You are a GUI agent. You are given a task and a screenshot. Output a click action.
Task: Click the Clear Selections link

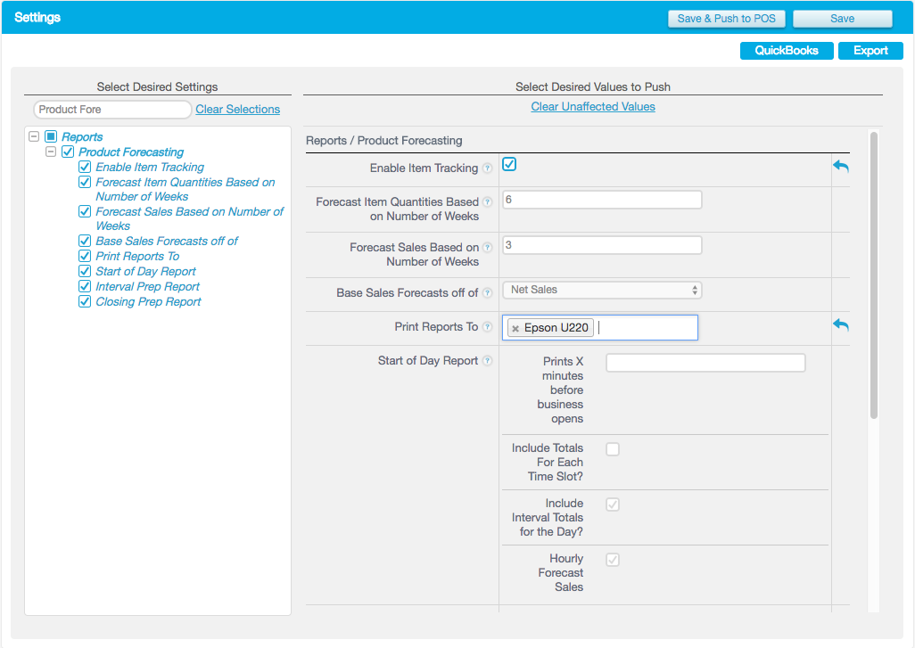(237, 108)
